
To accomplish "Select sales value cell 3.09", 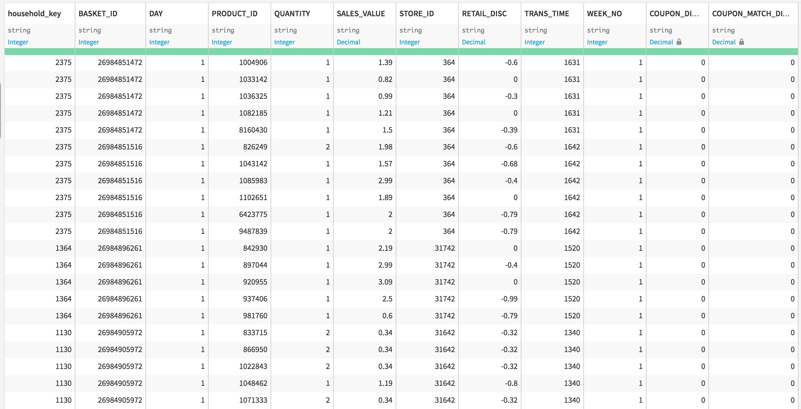I will coord(365,282).
